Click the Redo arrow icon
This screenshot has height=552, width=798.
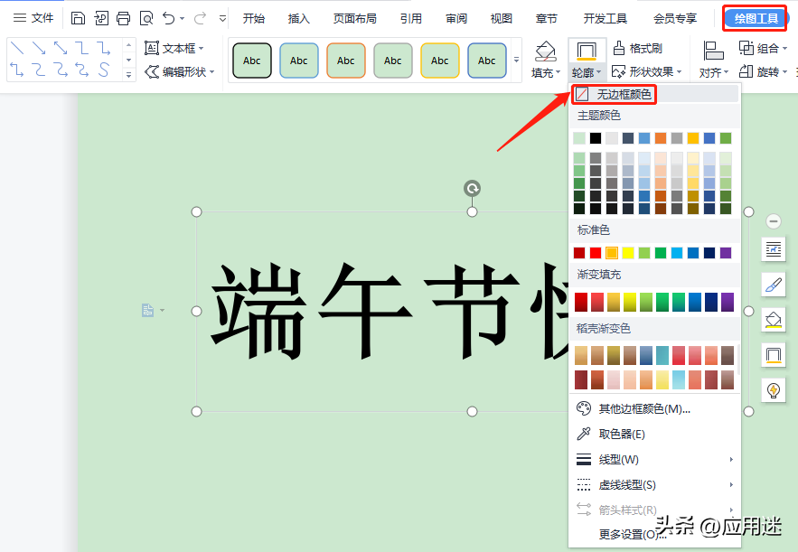click(200, 19)
